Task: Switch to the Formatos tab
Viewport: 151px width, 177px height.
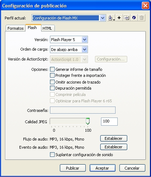Action: [x=16, y=28]
